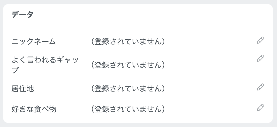Click (登録されていません) in the 居住地 row

pos(128,89)
